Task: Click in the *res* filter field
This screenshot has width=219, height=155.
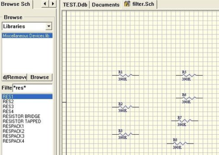Action: point(32,88)
